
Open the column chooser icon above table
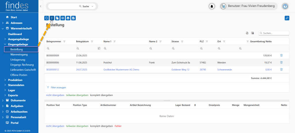252,33
